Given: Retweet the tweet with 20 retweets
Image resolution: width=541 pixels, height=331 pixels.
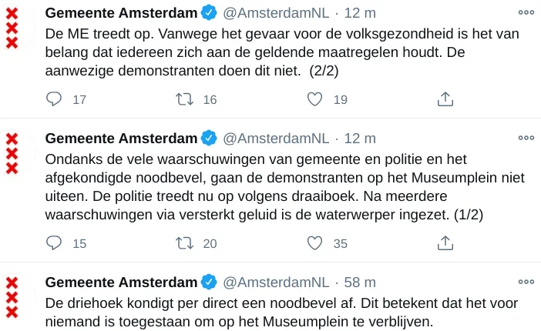Looking at the screenshot, I should pyautogui.click(x=185, y=243).
